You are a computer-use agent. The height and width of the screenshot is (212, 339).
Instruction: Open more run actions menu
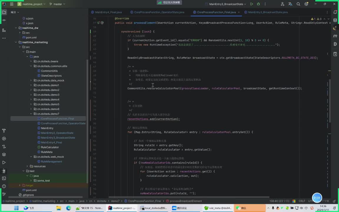pyautogui.click(x=265, y=4)
